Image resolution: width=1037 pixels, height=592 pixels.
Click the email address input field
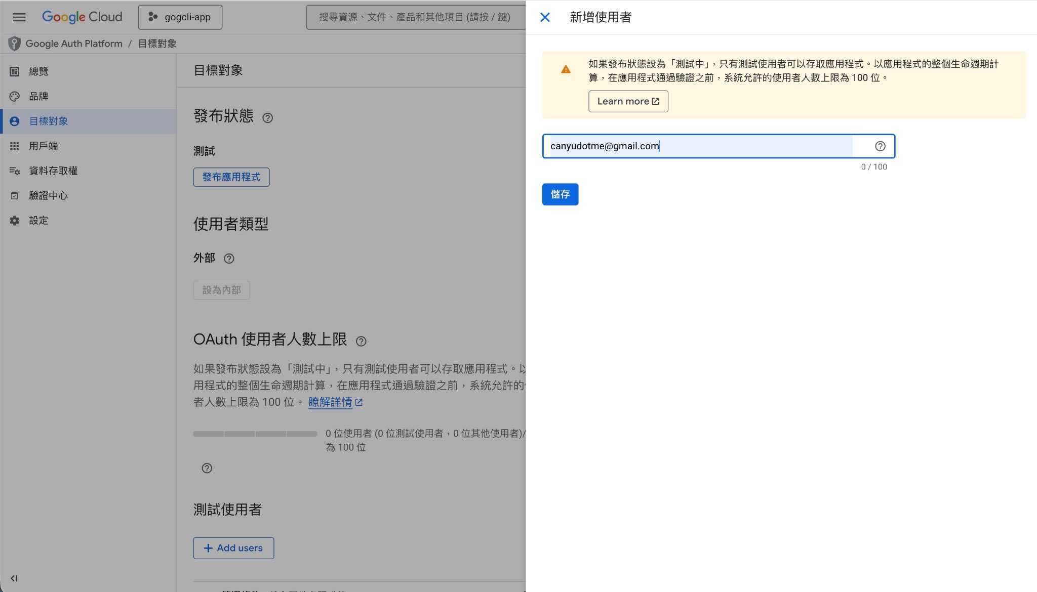701,146
